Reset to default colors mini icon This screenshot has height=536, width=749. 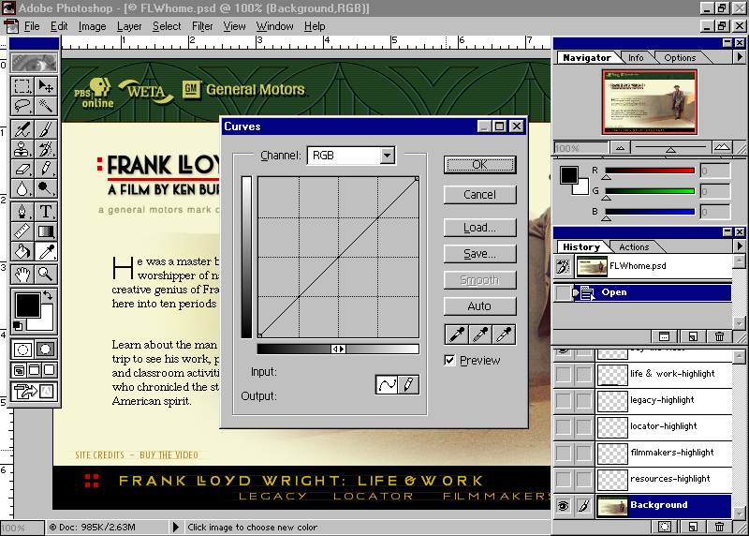(18, 326)
